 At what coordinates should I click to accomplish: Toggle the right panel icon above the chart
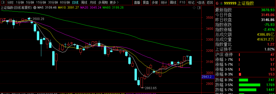coord(199,8)
